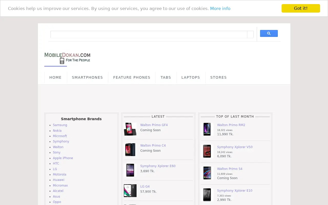Open the LG G4 title link
Screen dimensions: 328x205
click(x=145, y=187)
